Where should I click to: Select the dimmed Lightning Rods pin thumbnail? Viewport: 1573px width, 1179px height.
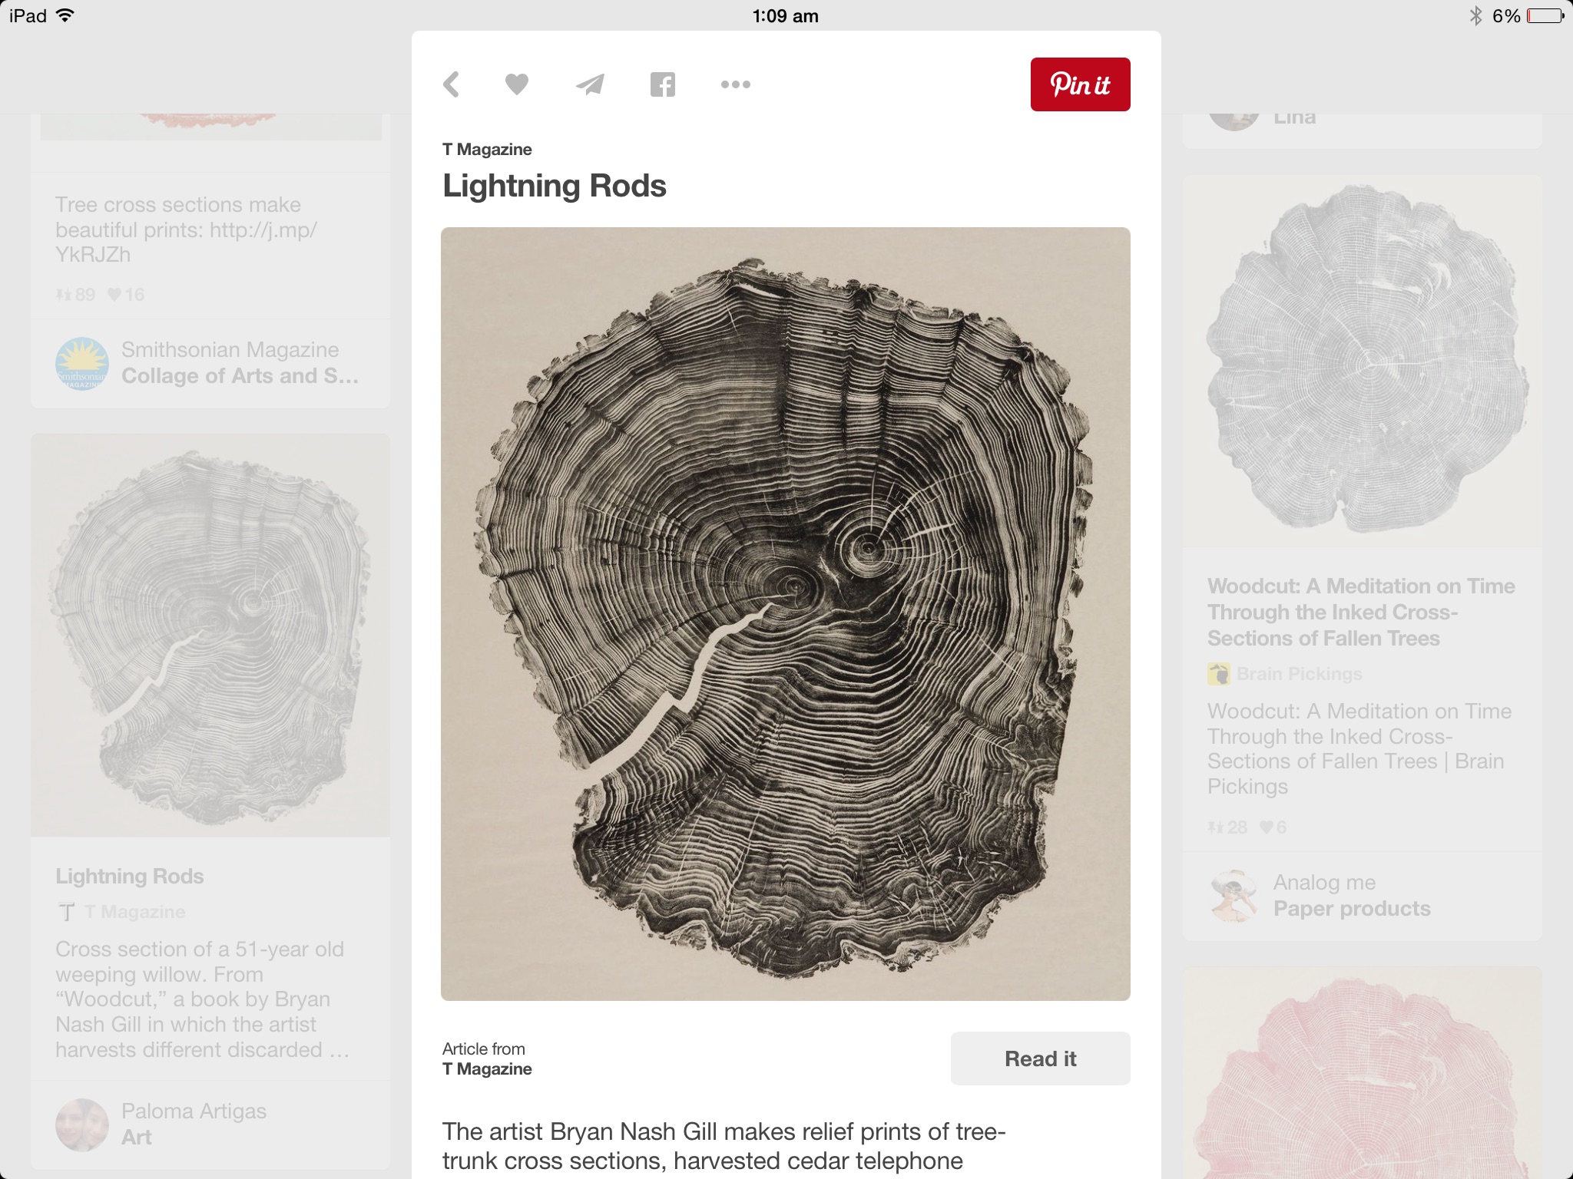210,636
